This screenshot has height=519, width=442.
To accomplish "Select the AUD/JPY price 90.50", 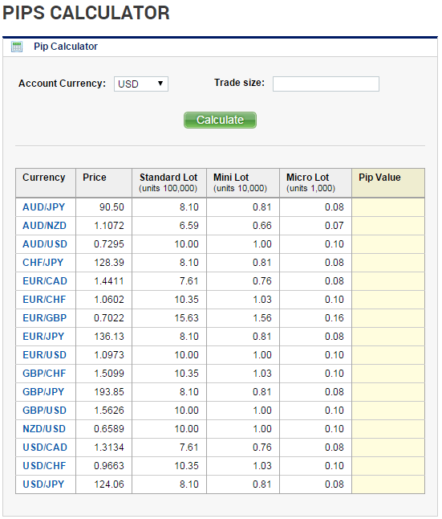I will click(x=112, y=207).
